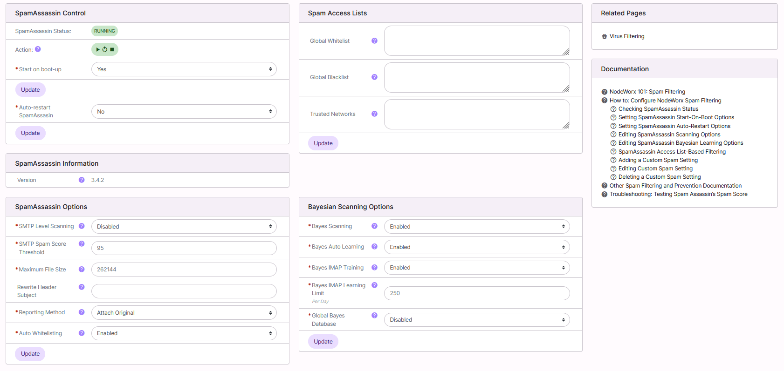Screen dimensions: 784x371
Task: Open the Auto Whitelisting dropdown
Action: [184, 333]
